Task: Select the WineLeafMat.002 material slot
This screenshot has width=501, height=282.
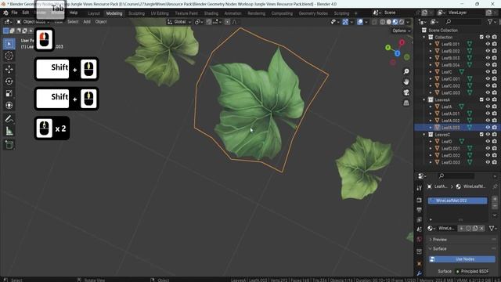Action: [457, 201]
